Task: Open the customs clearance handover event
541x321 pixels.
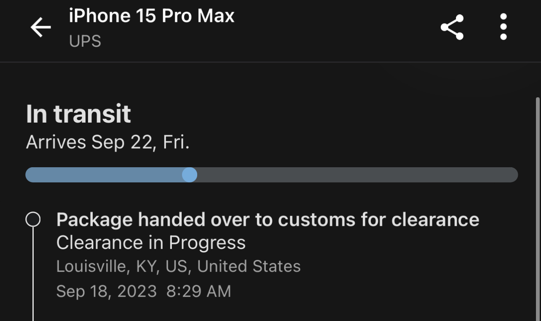Action: coord(268,219)
